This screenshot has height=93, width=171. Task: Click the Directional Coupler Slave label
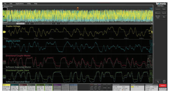coord(17,70)
